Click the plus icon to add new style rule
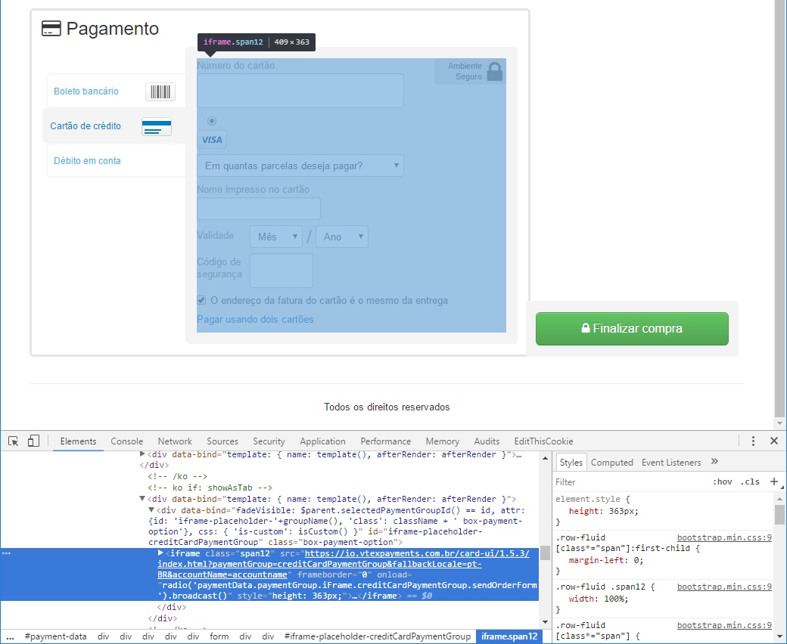Image resolution: width=787 pixels, height=644 pixels. [775, 481]
